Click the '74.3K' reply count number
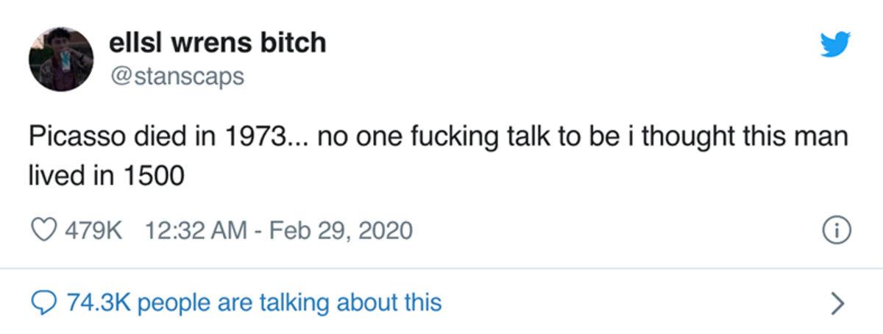The width and height of the screenshot is (883, 334). [99, 302]
